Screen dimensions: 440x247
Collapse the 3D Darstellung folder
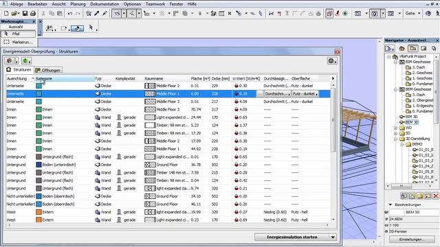pos(396,139)
